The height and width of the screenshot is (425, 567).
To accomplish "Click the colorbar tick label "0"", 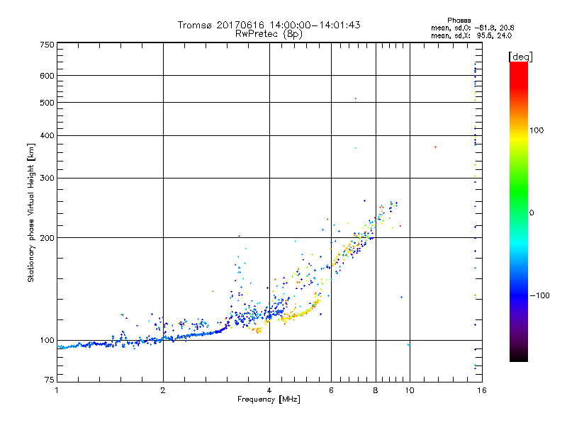I will tap(532, 212).
